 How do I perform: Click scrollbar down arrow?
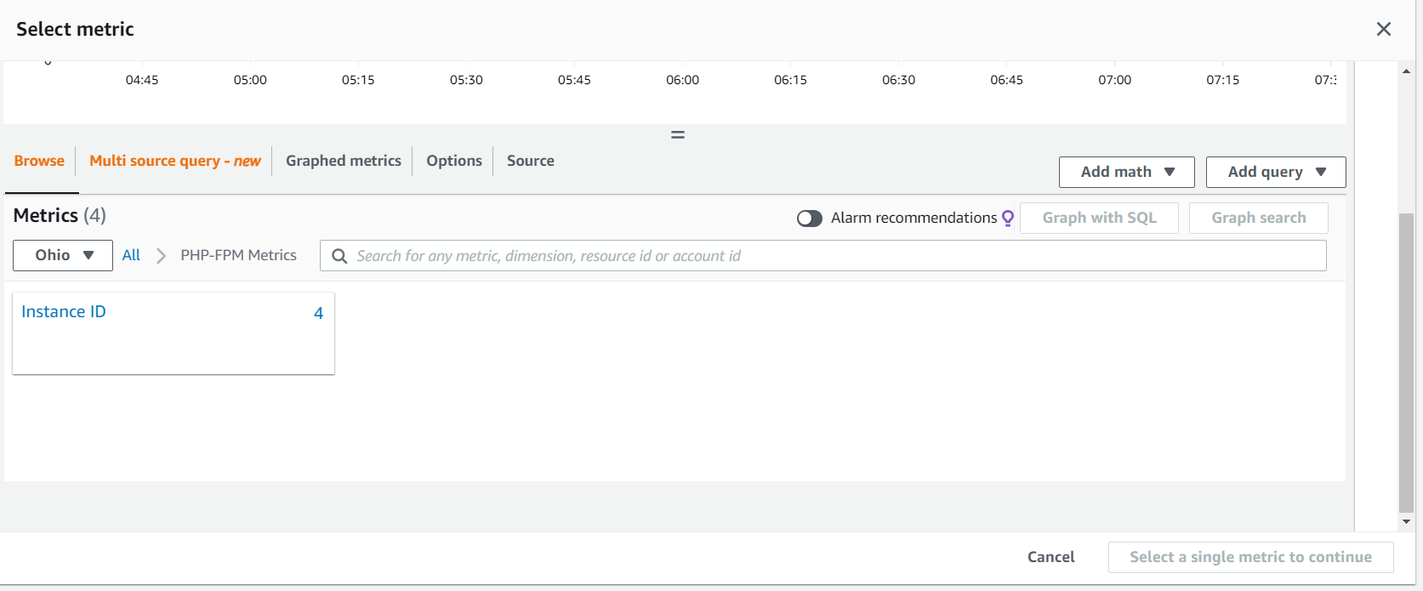[1406, 521]
